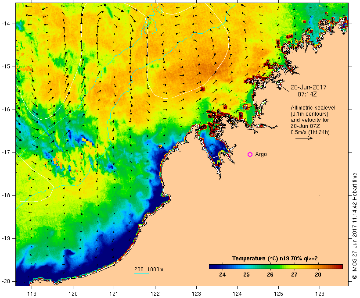Click the cyan isobath legend line sample

[142, 273]
